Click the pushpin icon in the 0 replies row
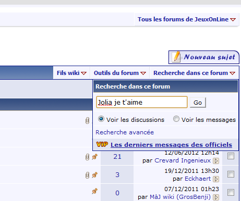 (x=95, y=191)
